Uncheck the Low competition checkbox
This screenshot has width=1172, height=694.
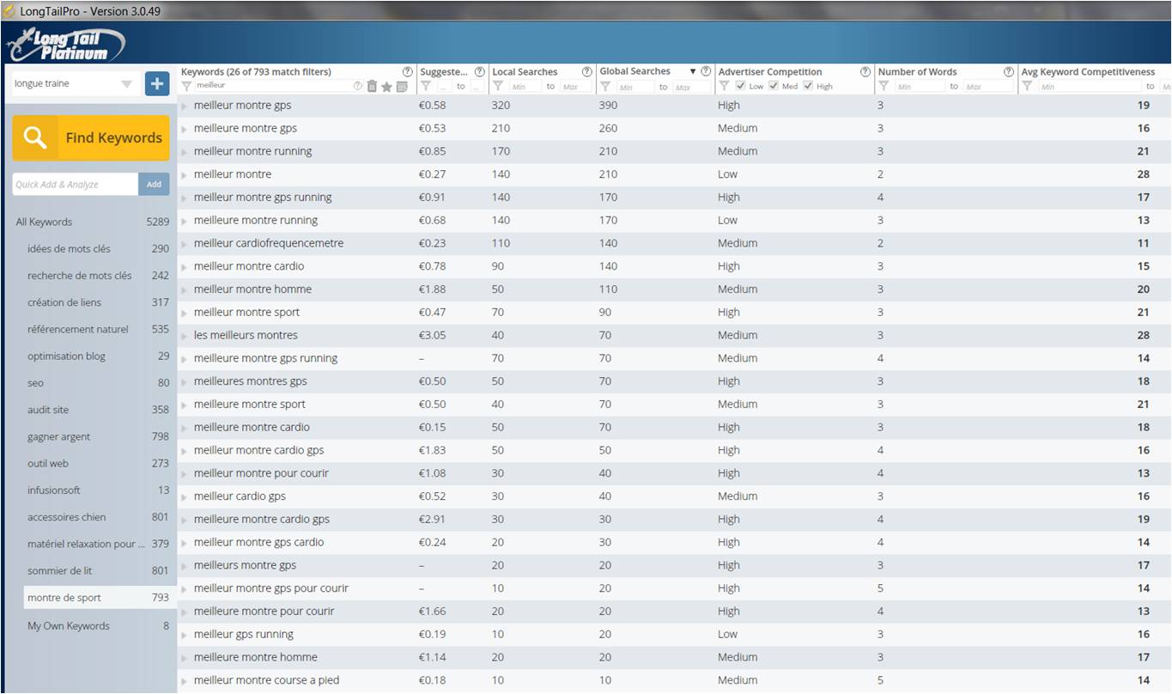coord(740,87)
